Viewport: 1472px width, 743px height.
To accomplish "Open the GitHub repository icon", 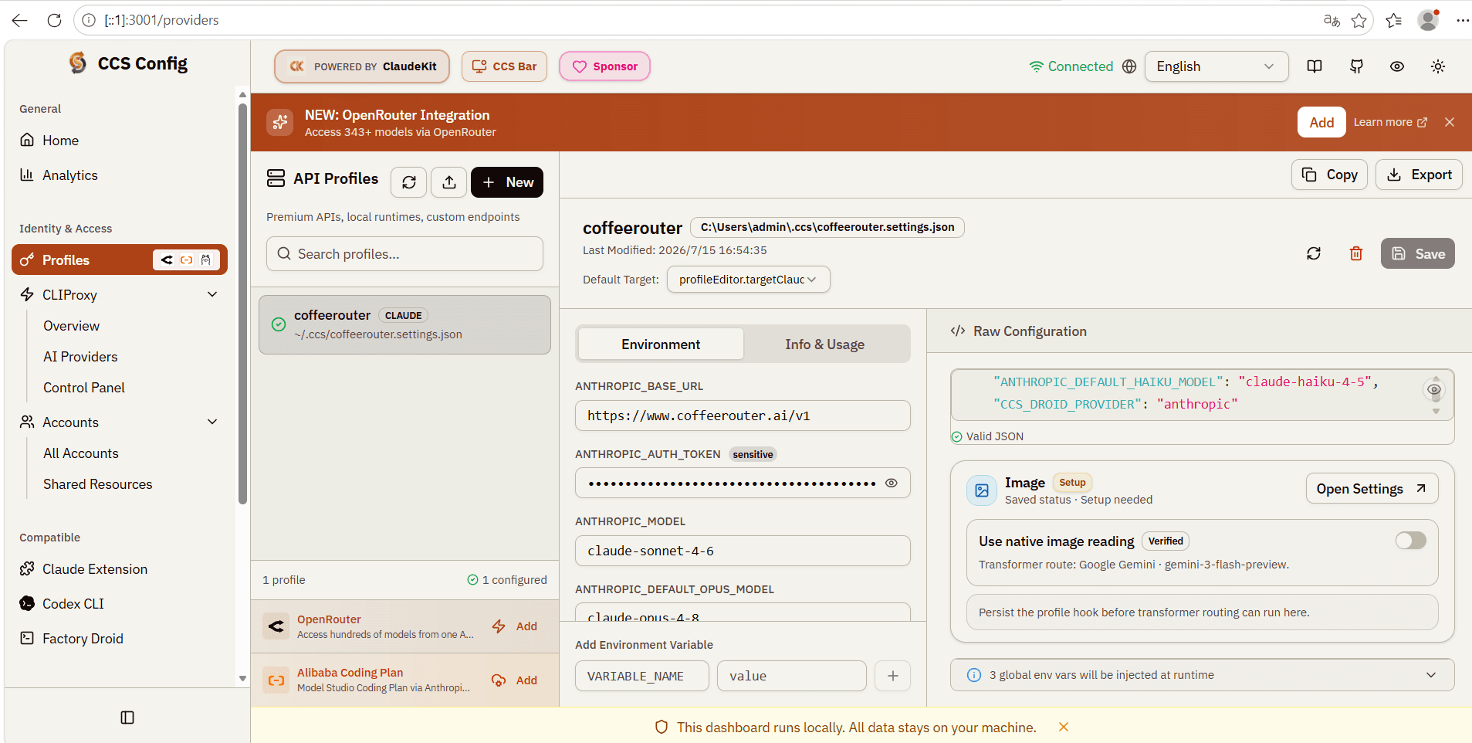I will pyautogui.click(x=1356, y=66).
